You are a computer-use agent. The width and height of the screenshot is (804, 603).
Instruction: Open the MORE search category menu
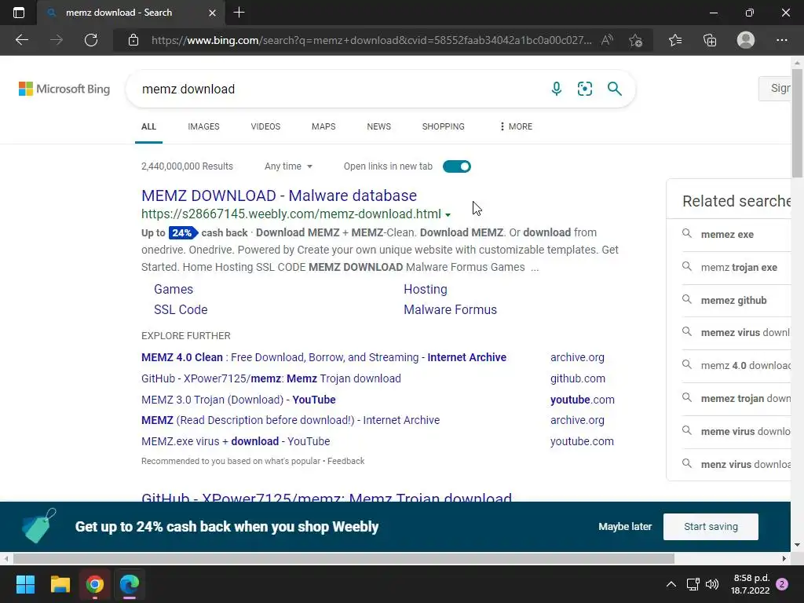516,126
